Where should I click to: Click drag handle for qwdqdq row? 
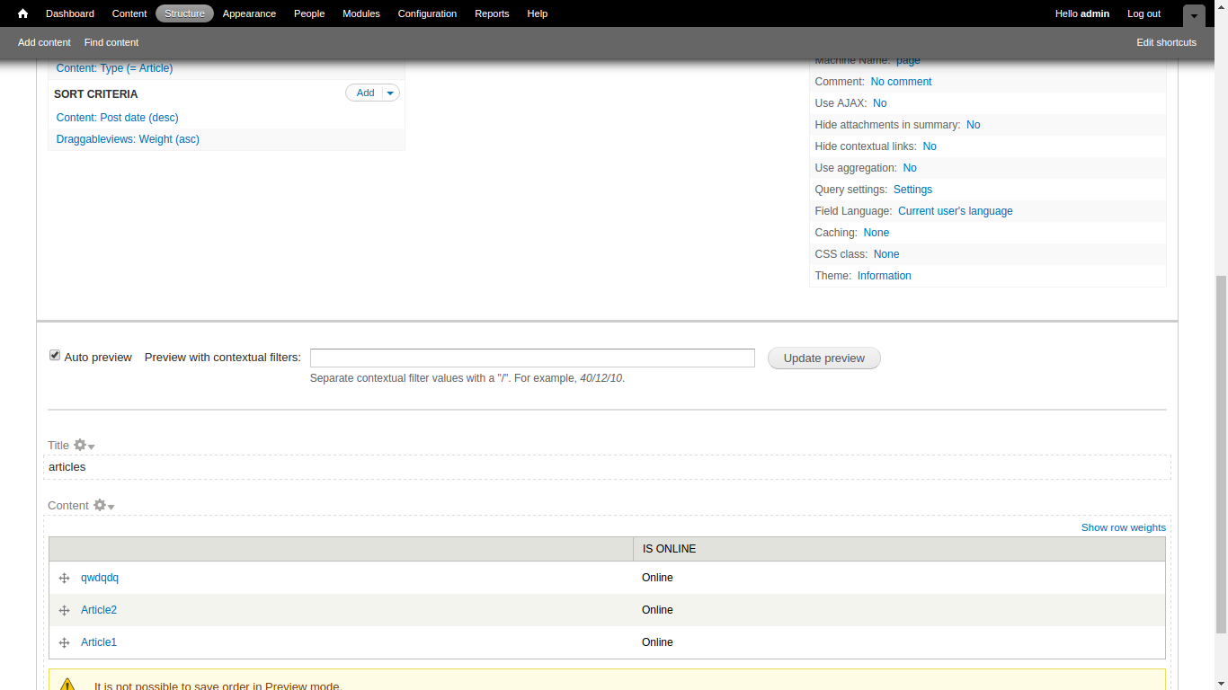65,579
